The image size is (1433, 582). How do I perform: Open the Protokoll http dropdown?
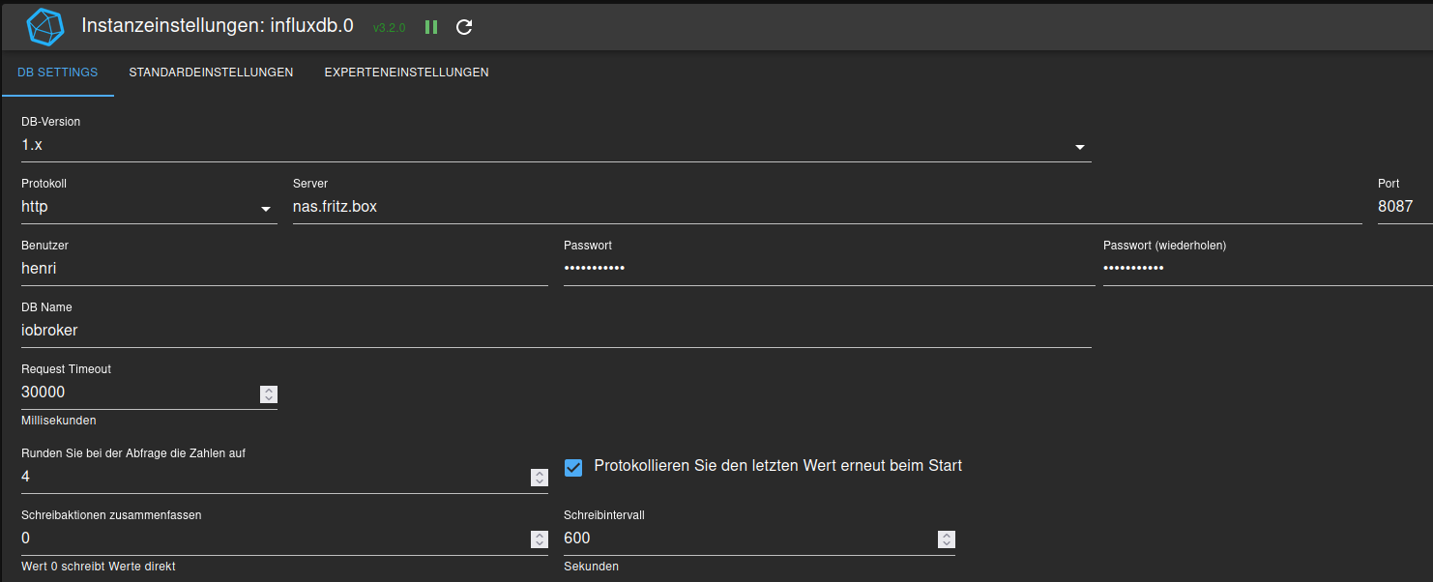coord(149,207)
